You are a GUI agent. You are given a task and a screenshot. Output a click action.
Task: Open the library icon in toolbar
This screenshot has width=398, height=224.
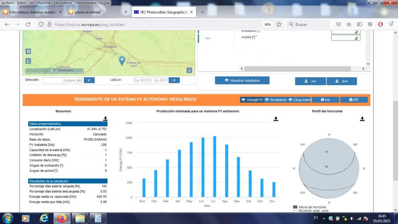click(349, 24)
